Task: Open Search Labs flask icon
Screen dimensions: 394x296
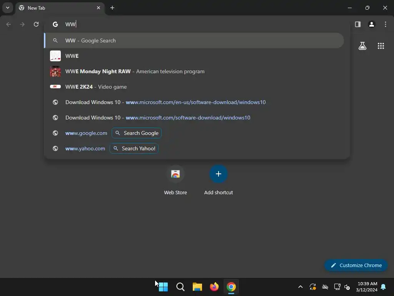Action: click(x=362, y=46)
